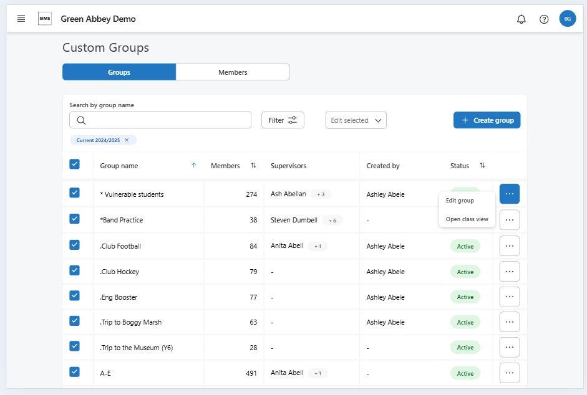Sort by Status column arrows
Screen dimensions: 587x395
point(482,166)
